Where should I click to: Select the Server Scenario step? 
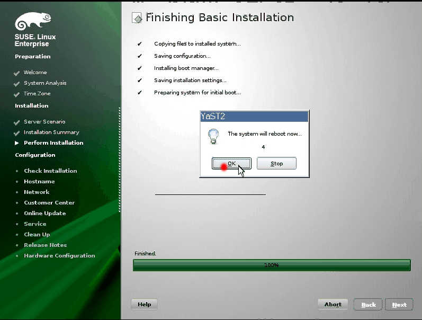click(x=44, y=121)
